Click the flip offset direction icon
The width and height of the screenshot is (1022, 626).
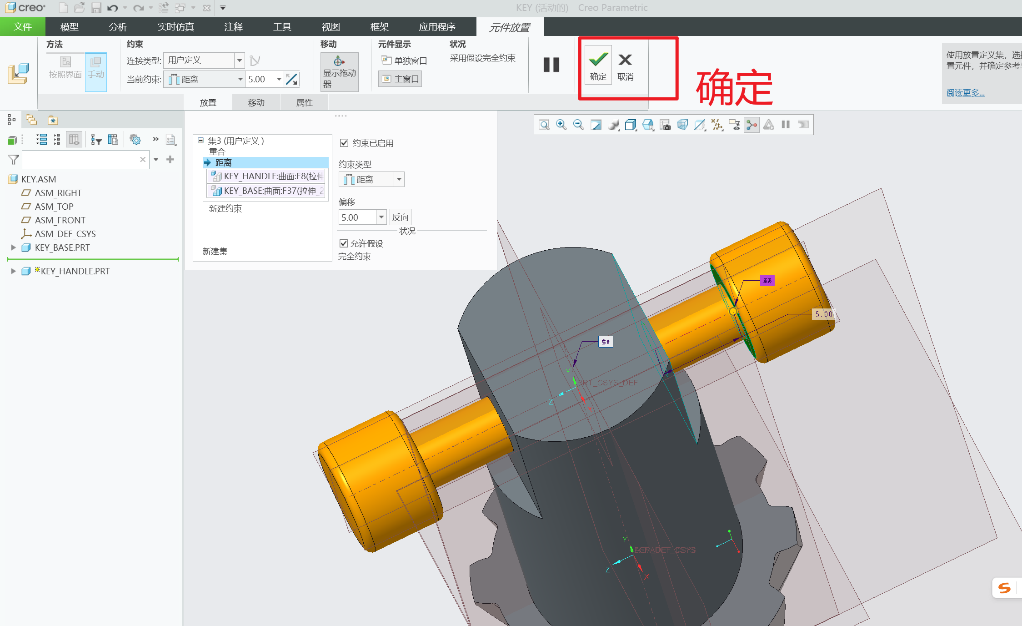(291, 79)
